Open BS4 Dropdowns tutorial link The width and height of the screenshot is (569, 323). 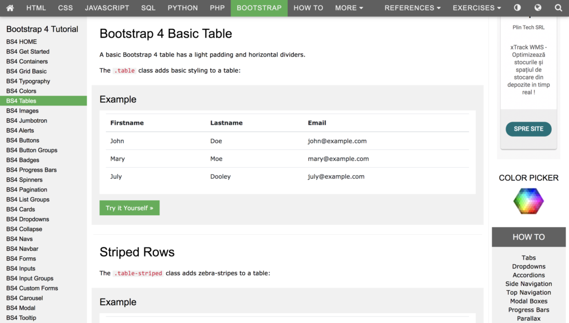28,219
